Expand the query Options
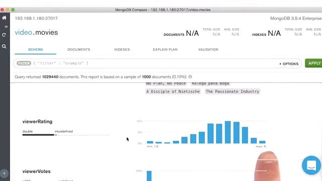Viewport: 322px width, 181px height. coord(289,64)
